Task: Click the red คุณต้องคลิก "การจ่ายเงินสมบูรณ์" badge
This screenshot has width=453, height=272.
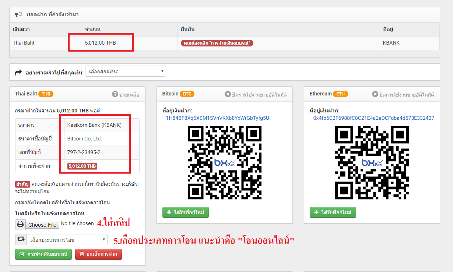Action: click(x=217, y=43)
